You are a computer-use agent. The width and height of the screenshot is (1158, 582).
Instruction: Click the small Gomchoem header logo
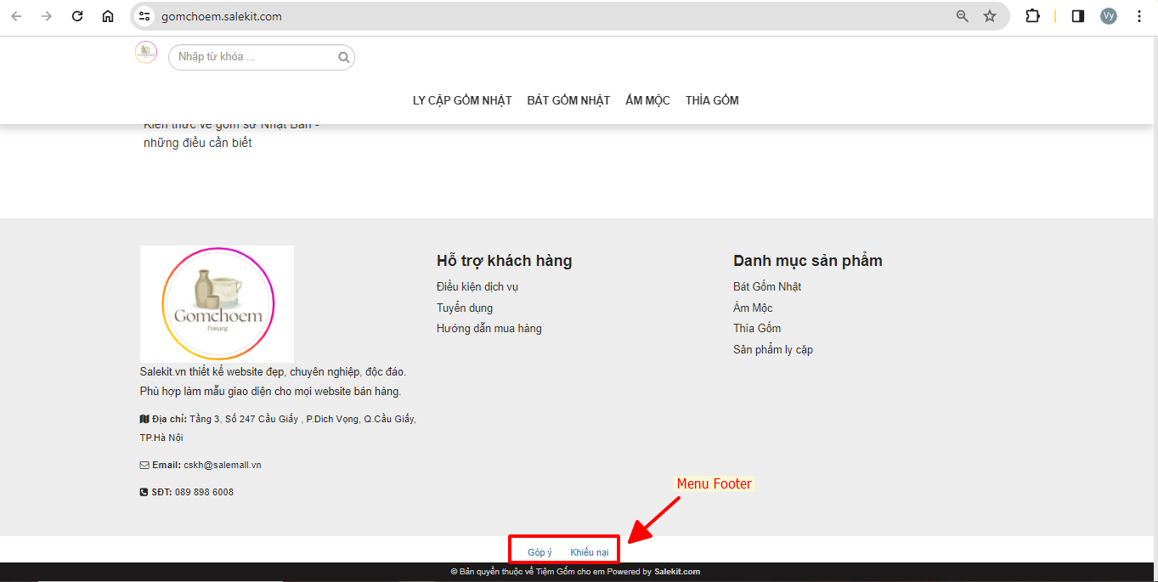coord(146,53)
